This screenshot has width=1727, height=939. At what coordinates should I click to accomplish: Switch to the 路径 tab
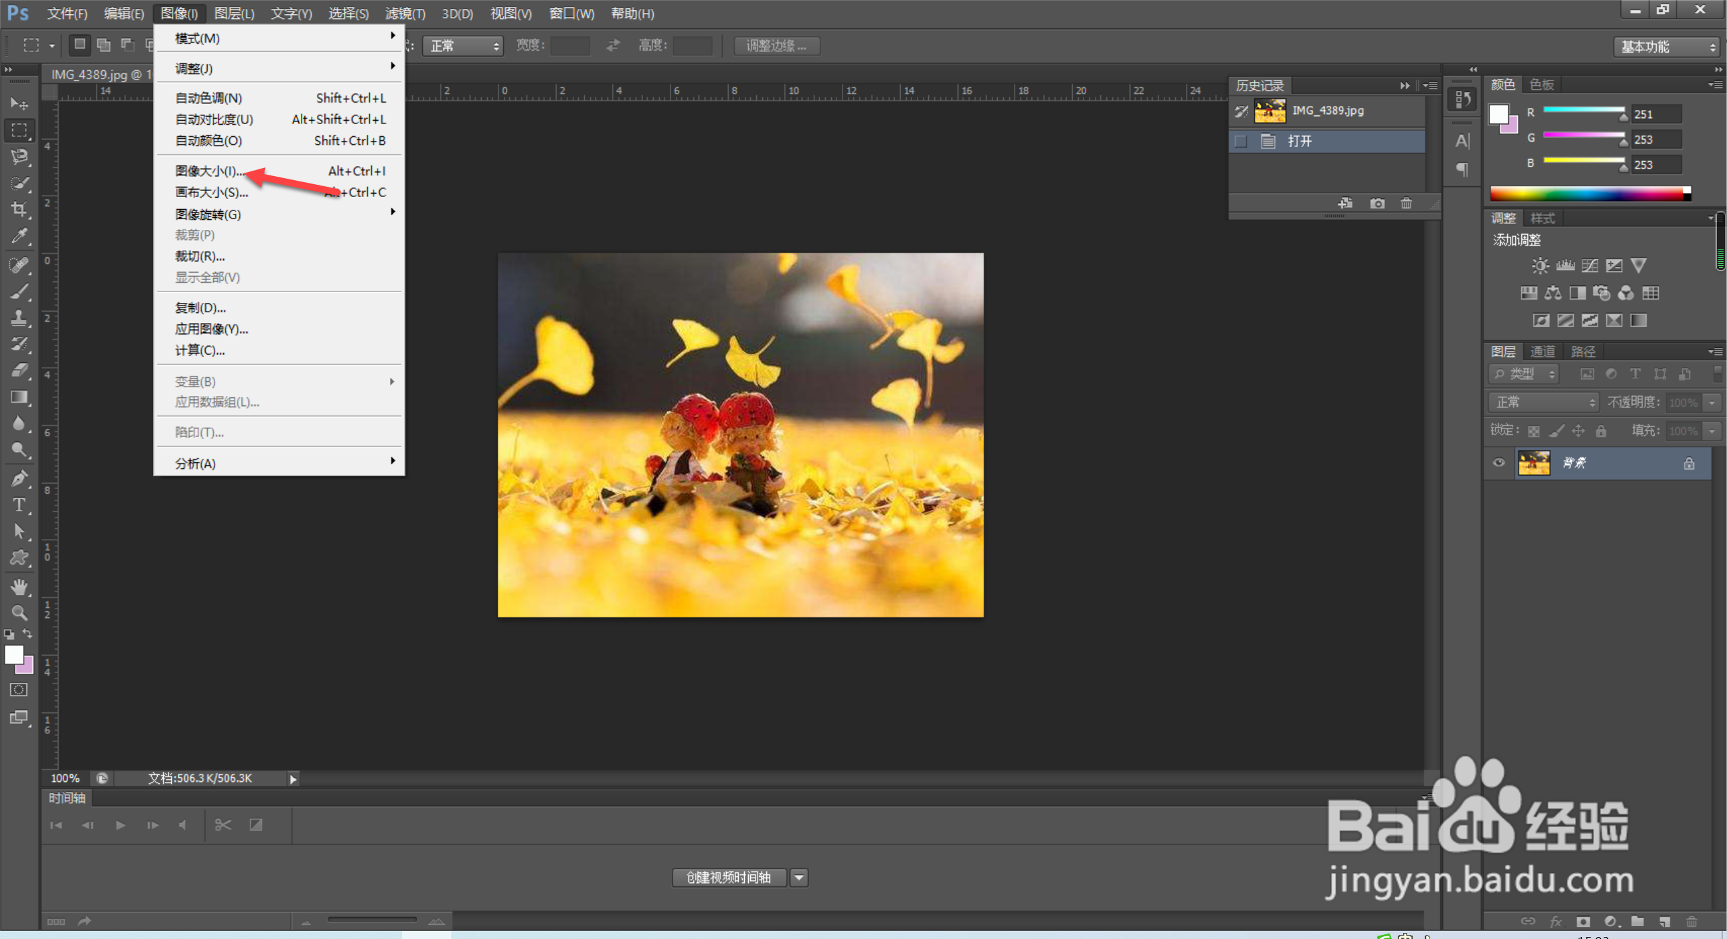point(1583,351)
